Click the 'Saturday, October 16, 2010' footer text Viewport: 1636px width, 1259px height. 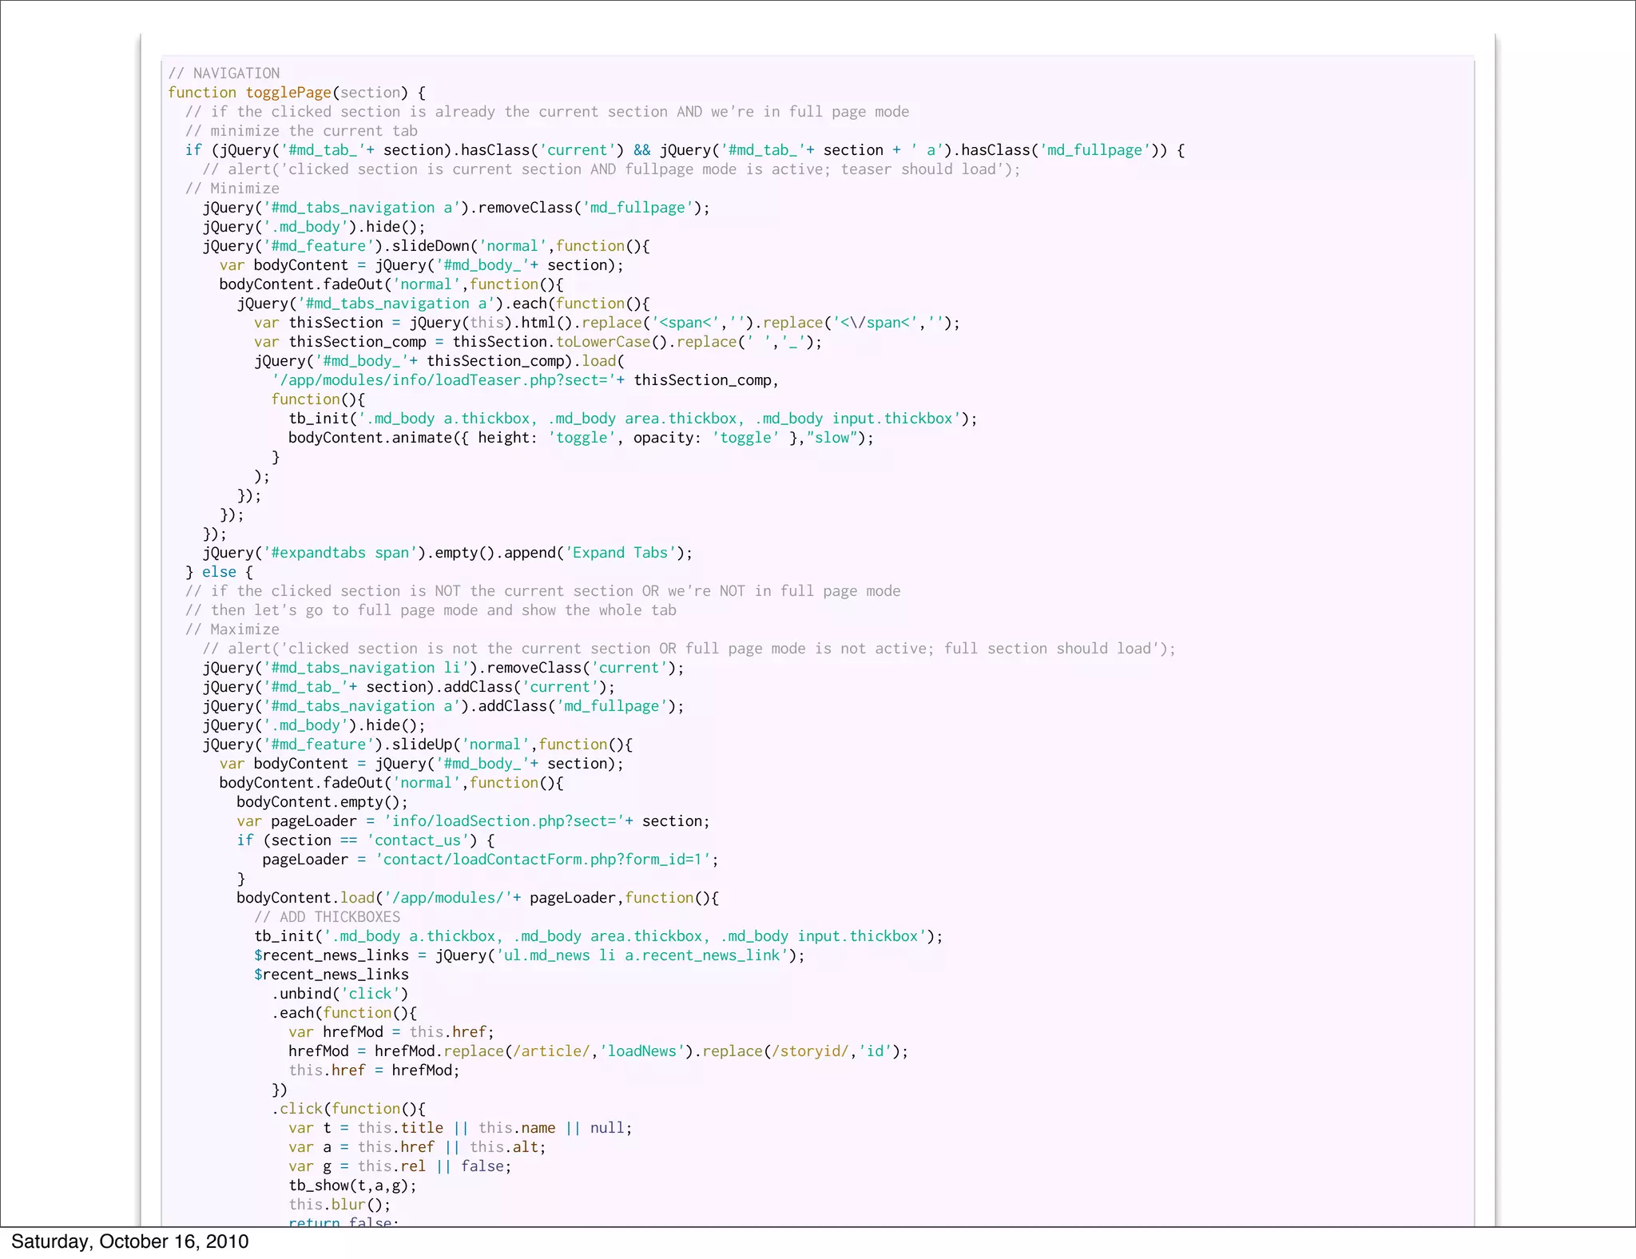pyautogui.click(x=129, y=1241)
